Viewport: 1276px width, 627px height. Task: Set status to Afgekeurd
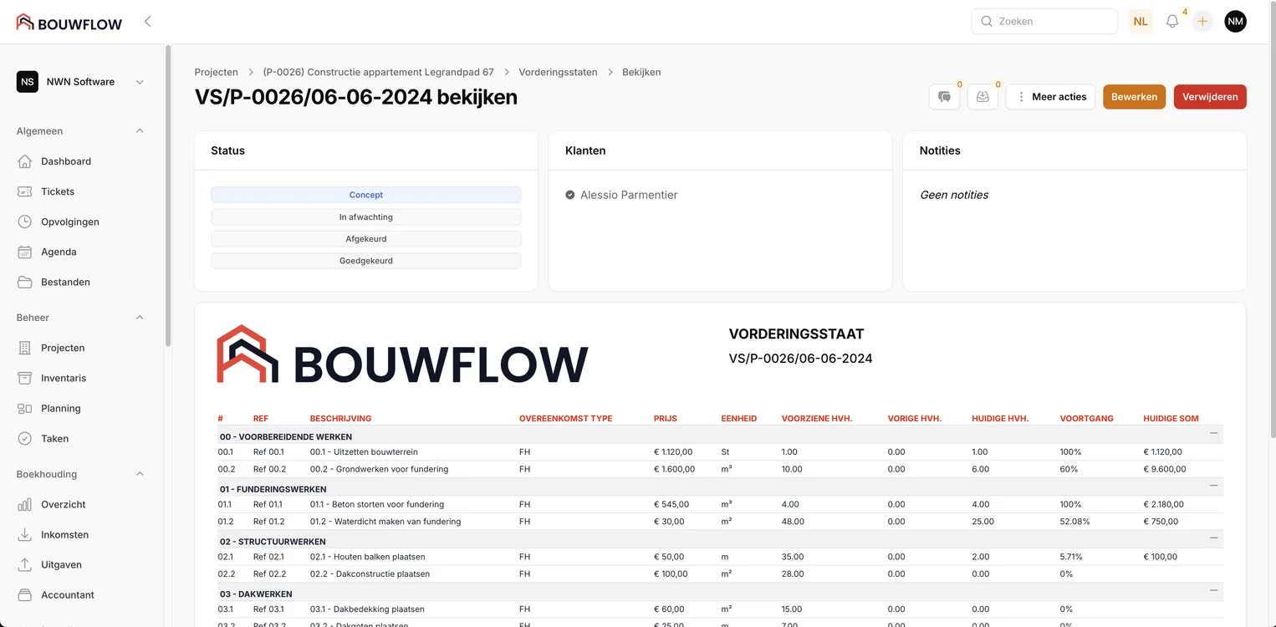coord(365,239)
